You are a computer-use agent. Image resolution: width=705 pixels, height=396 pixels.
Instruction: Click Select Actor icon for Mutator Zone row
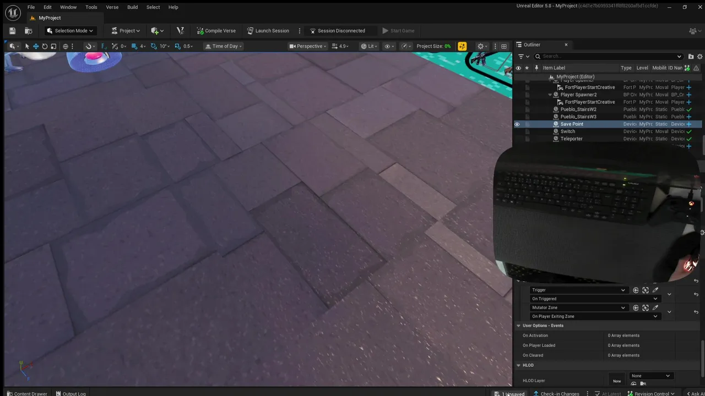tap(646, 308)
